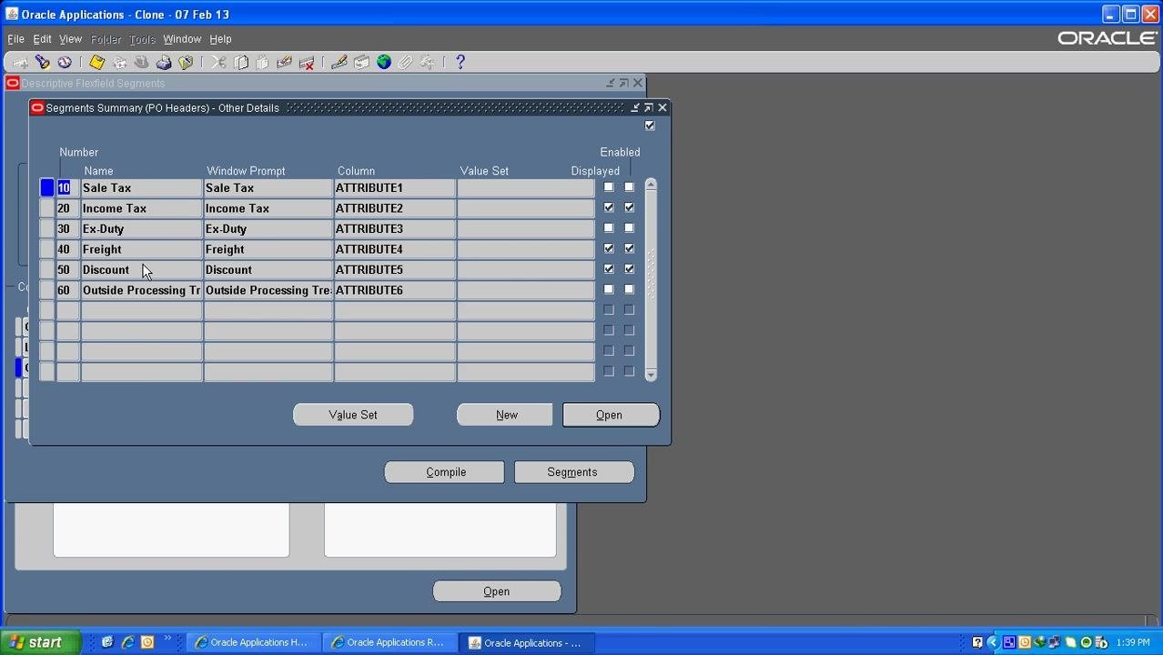
Task: Click the Zoom toolbar icon
Action: 361,63
